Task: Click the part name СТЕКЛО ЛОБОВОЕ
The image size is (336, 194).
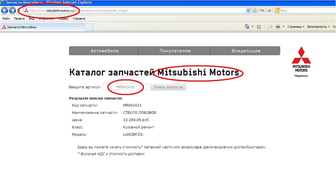Action: coord(140,113)
